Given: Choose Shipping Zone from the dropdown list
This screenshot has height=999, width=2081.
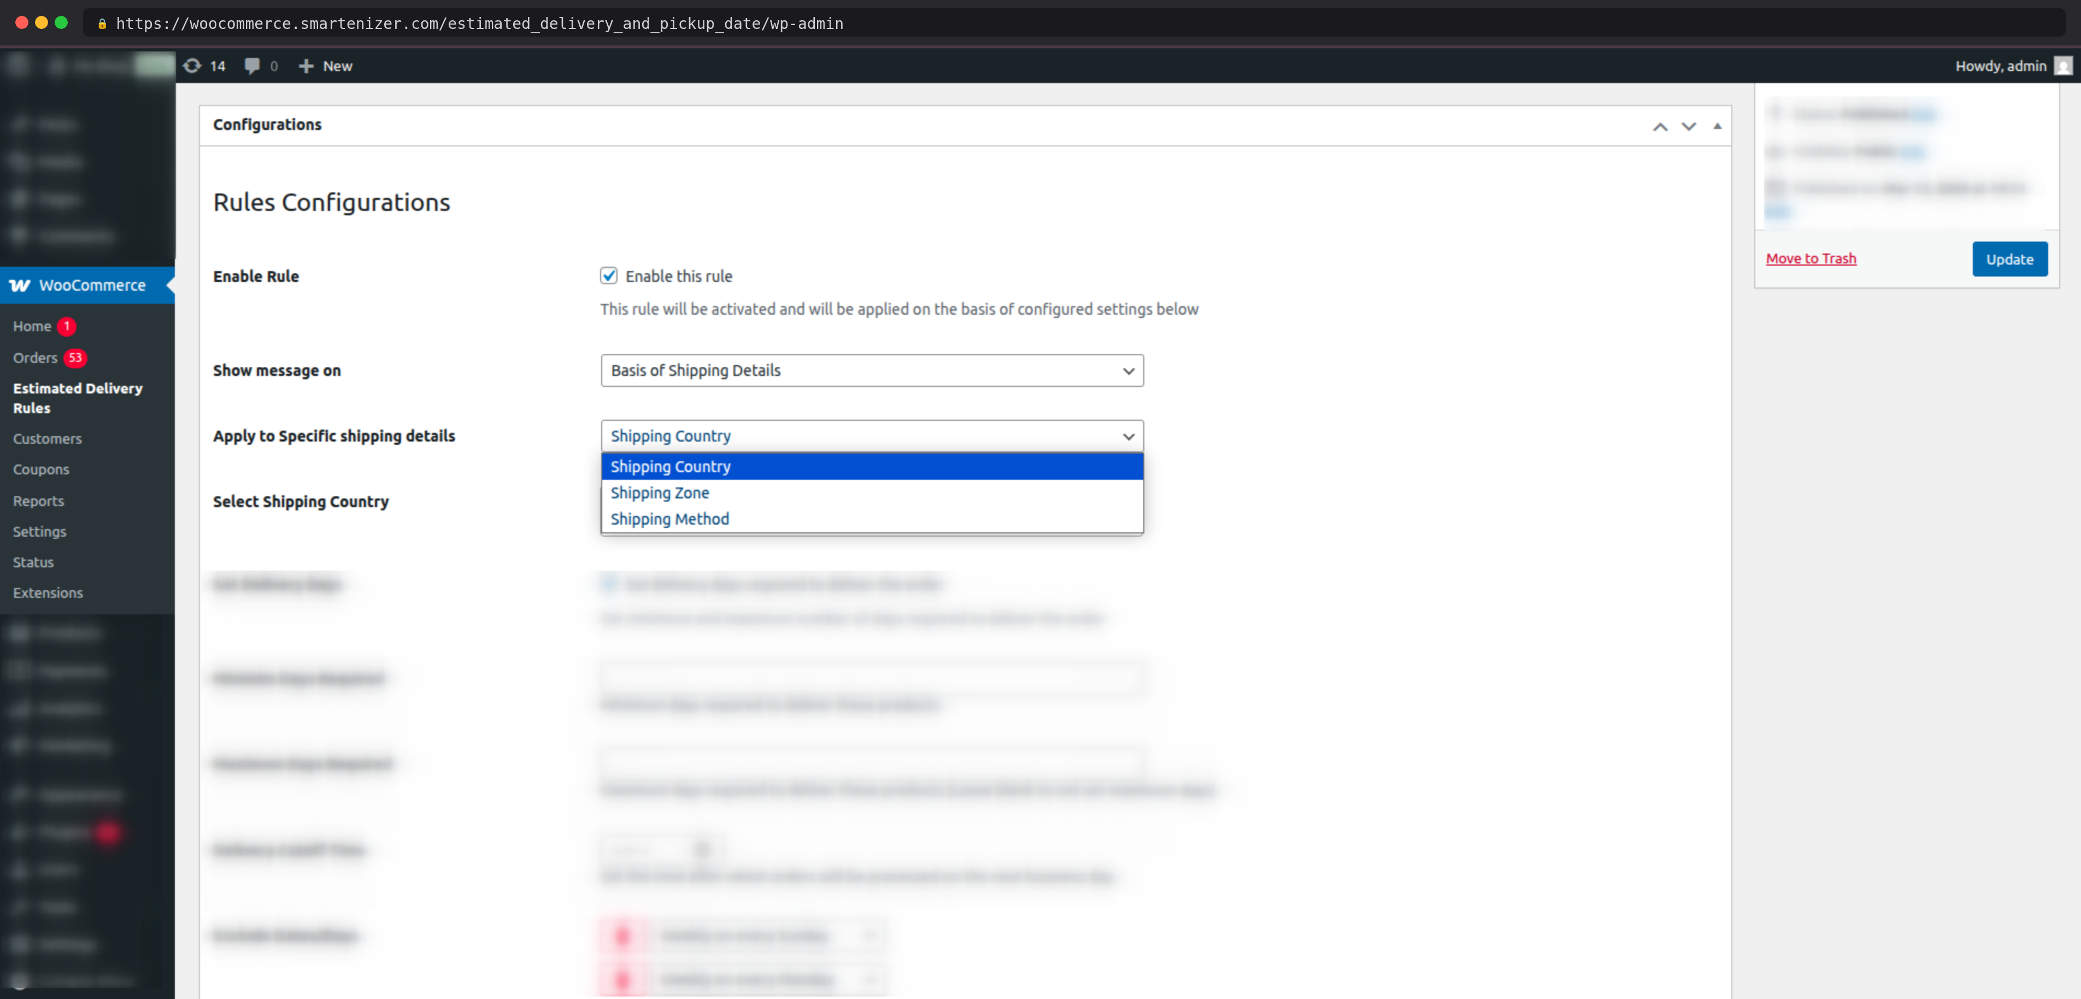Looking at the screenshot, I should coord(660,492).
